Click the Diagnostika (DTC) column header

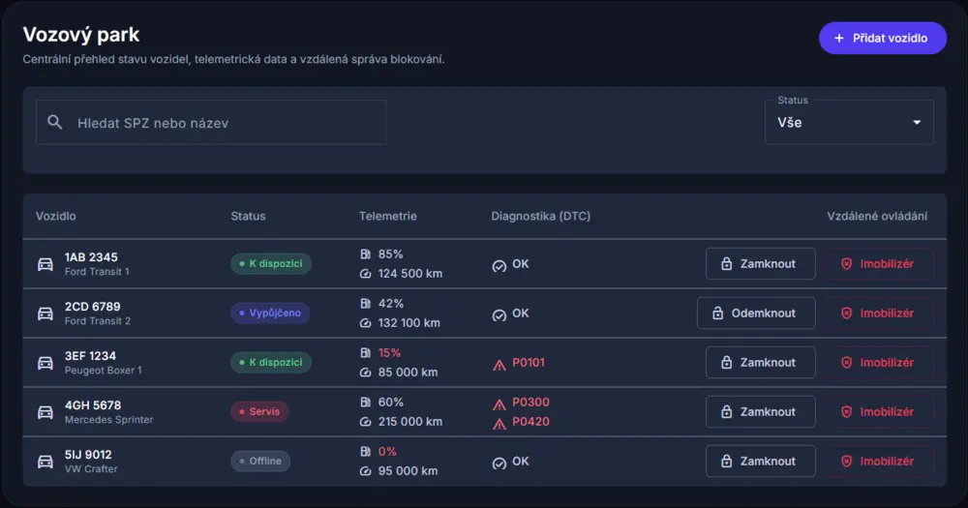540,216
